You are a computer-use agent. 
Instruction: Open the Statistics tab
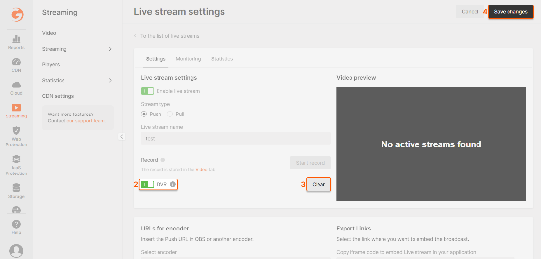point(222,59)
